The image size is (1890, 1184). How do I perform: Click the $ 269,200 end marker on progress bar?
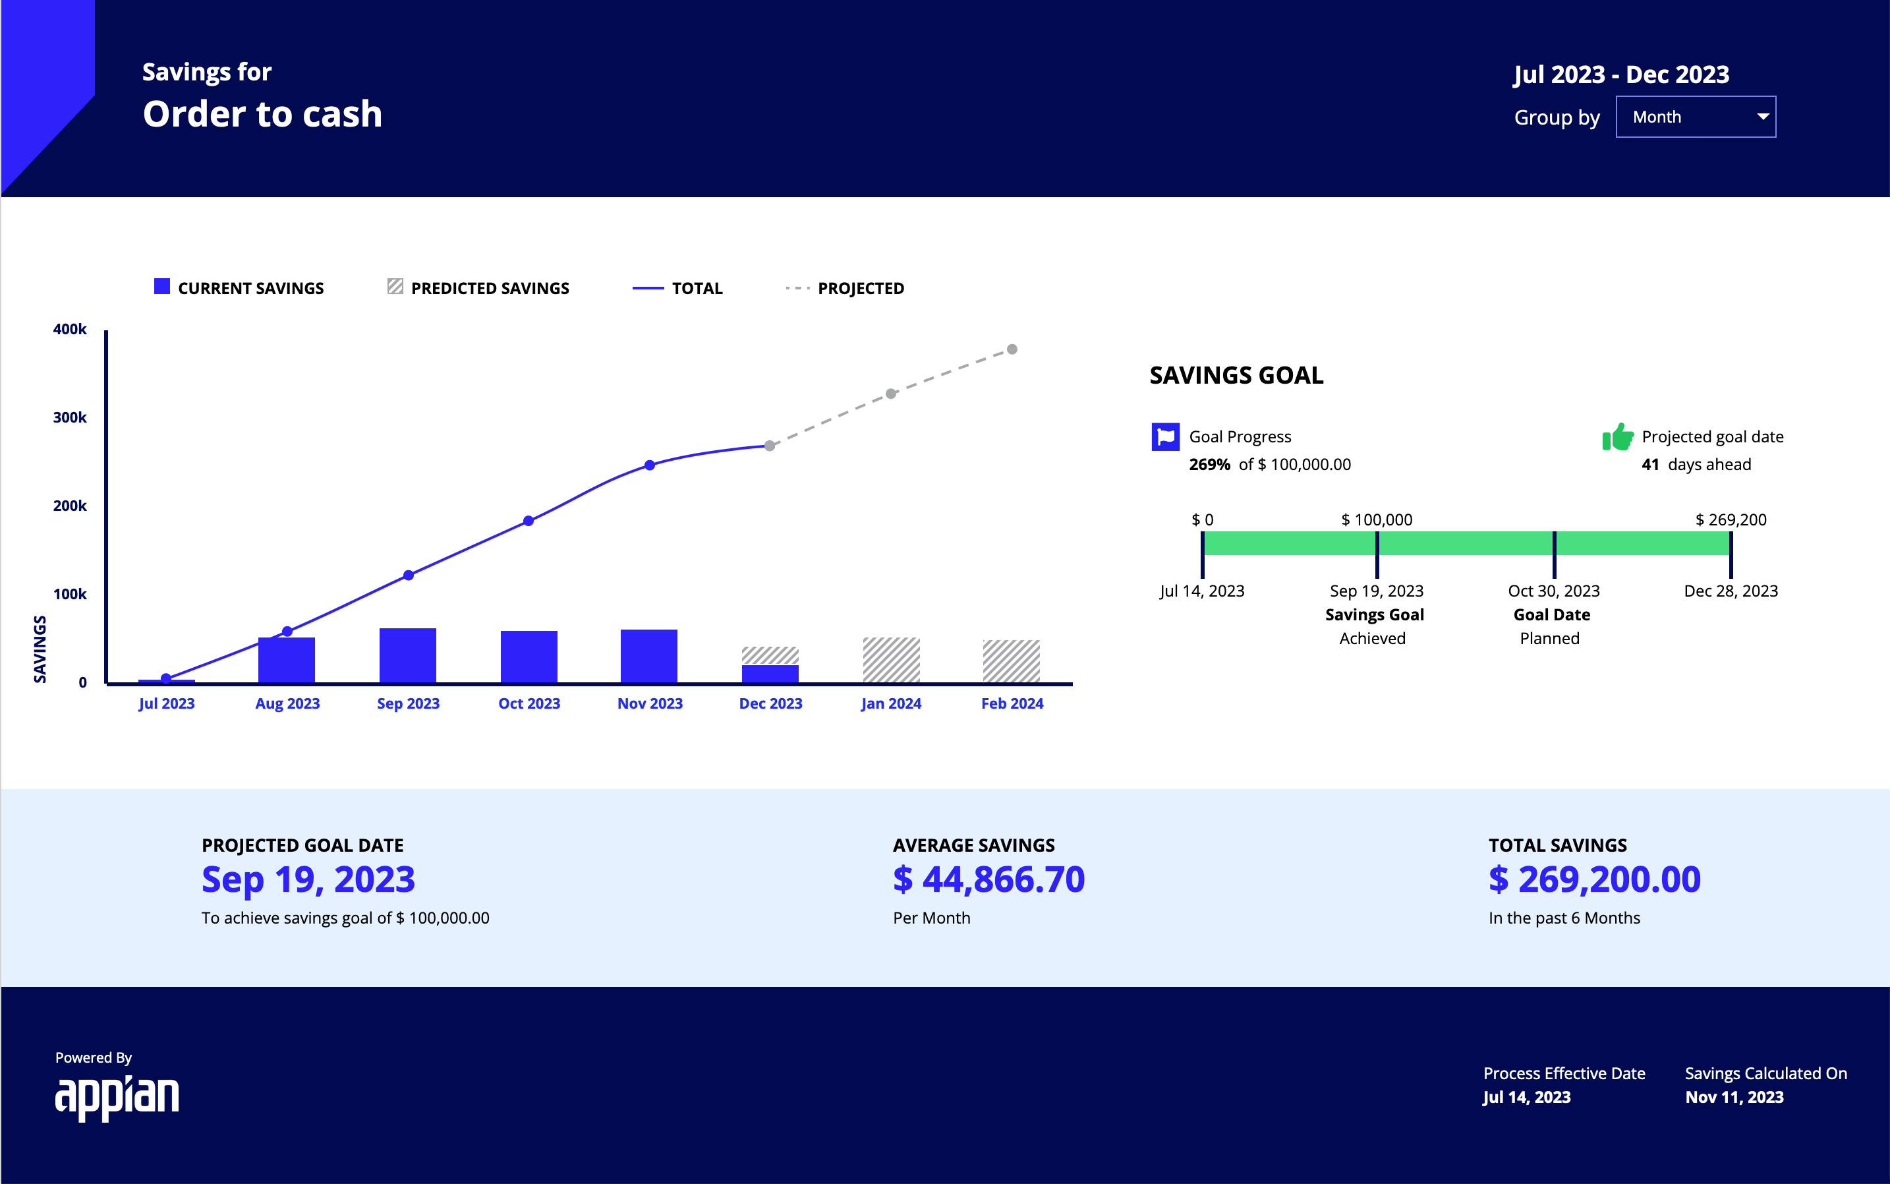tap(1731, 554)
